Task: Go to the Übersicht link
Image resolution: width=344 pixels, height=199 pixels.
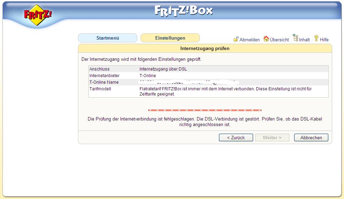Action: point(279,40)
